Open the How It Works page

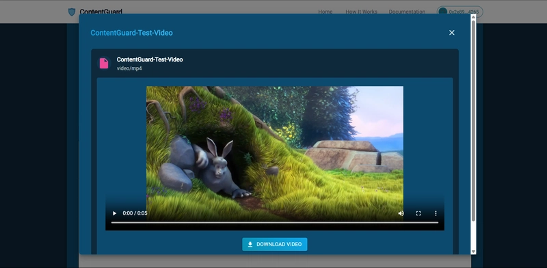pyautogui.click(x=361, y=12)
